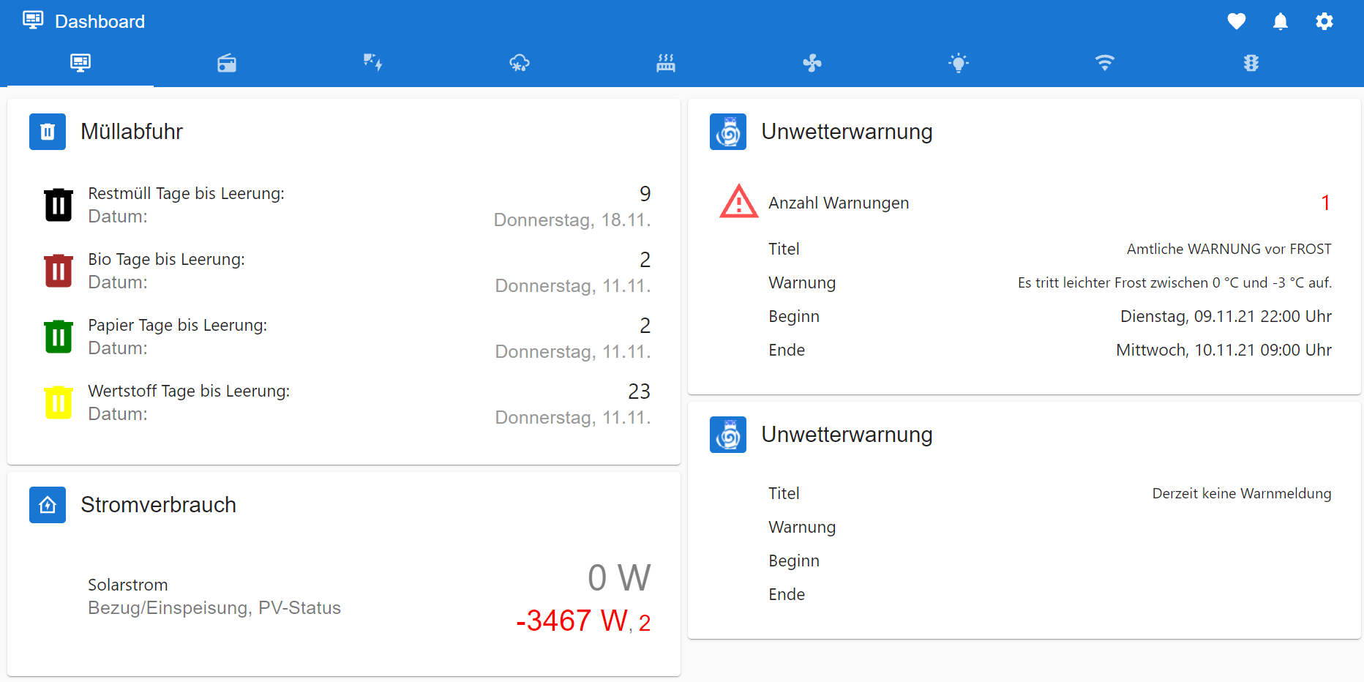Click the 'Müllabfuhr' card heading
1364x682 pixels.
click(x=132, y=132)
